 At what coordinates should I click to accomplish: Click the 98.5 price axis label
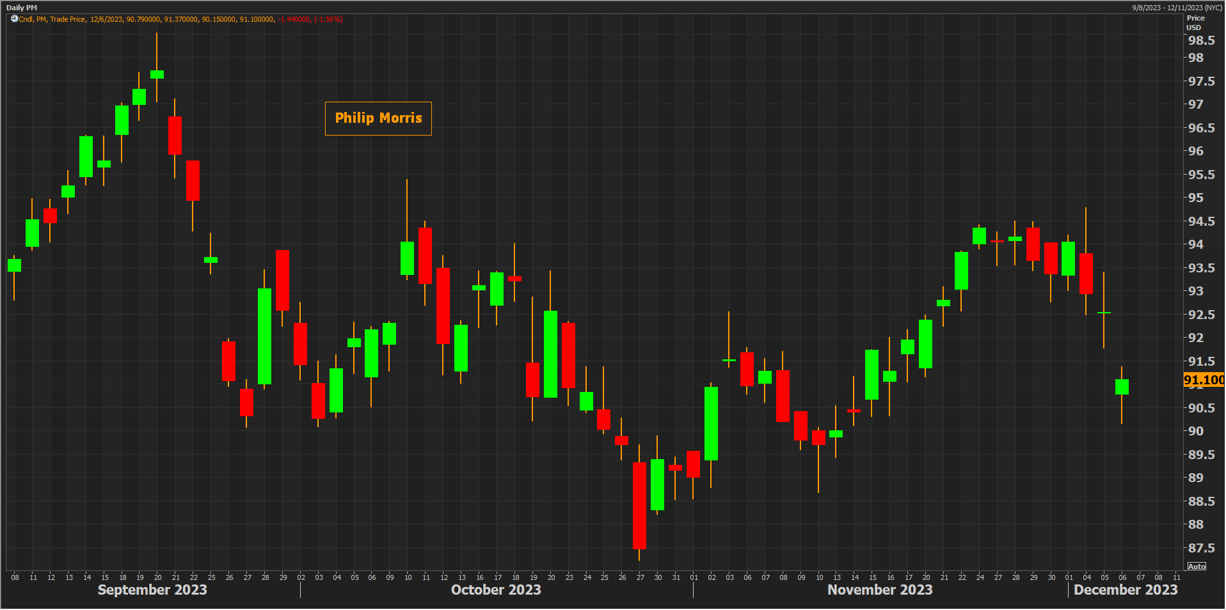(x=1200, y=41)
